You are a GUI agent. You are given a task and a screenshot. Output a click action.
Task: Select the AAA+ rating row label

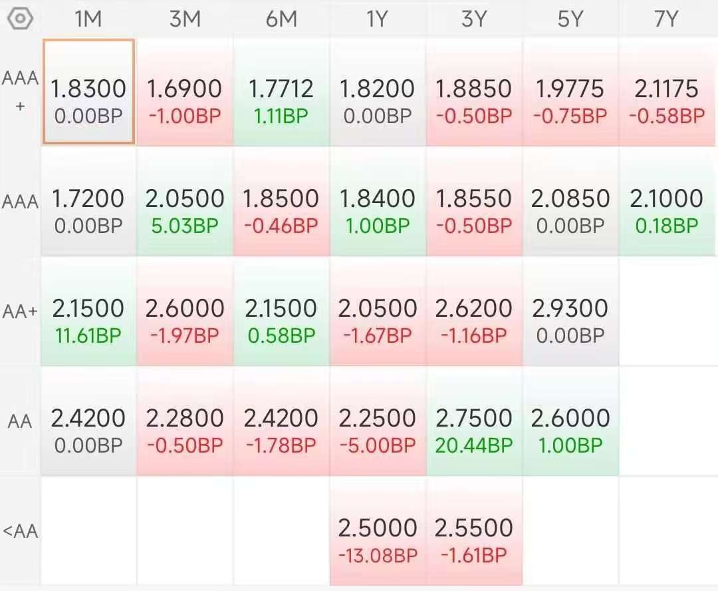tap(20, 92)
